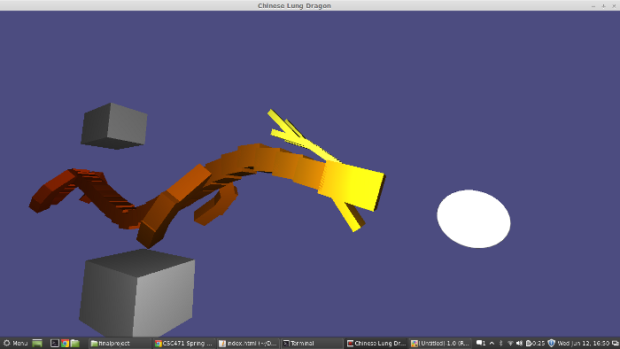Click the small gray cube above the dragon
The height and width of the screenshot is (349, 620).
point(114,126)
